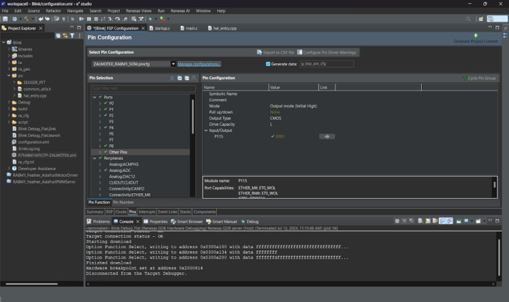Expand the P0 port tree node

coord(99,103)
